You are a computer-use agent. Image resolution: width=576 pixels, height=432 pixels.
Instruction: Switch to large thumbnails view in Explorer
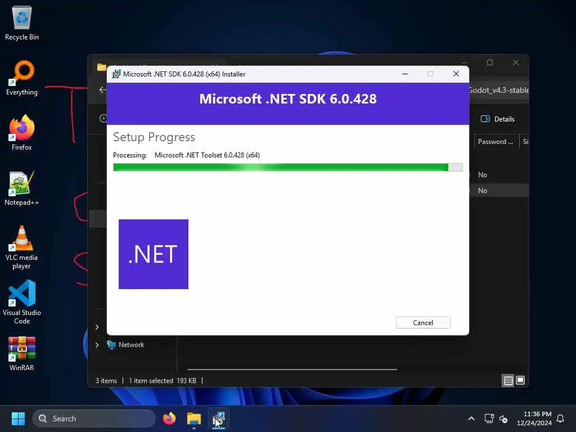pos(520,381)
